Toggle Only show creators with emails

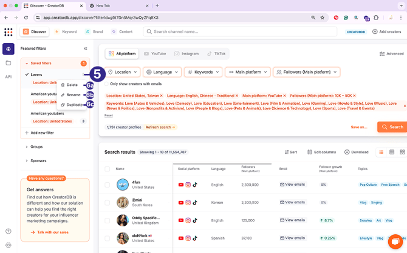click(x=106, y=84)
